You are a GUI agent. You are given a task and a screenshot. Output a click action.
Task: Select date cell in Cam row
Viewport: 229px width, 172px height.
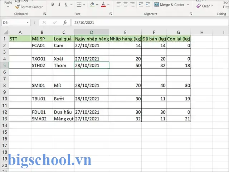coord(92,46)
